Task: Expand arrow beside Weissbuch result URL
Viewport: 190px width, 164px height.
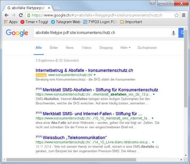Action: coord(153,142)
